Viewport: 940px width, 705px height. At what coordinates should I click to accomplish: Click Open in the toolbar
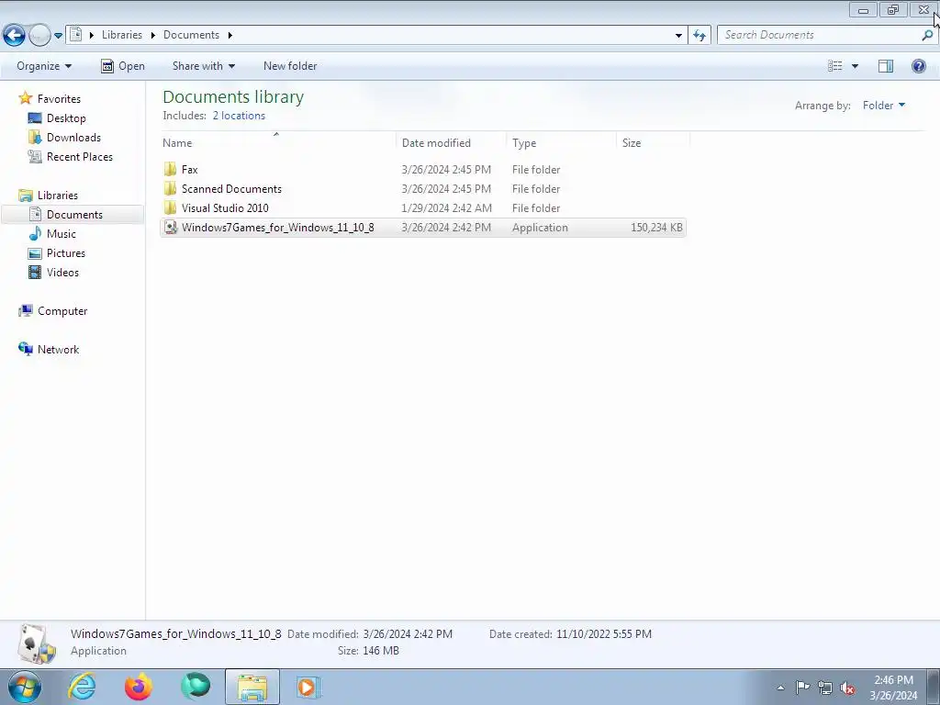click(123, 66)
